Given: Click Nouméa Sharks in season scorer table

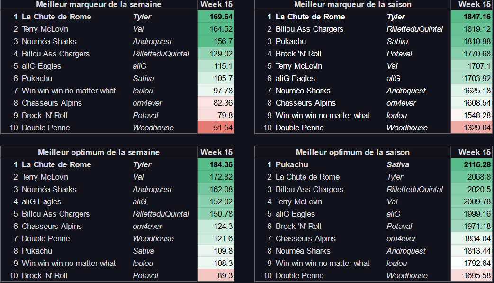Looking at the screenshot, I should tap(303, 91).
